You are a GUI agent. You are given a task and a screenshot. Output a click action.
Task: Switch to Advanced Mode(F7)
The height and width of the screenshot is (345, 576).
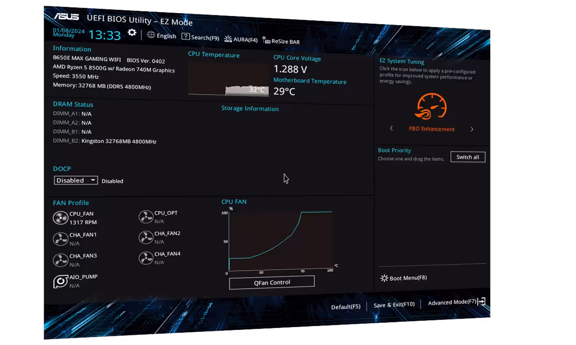(x=452, y=302)
